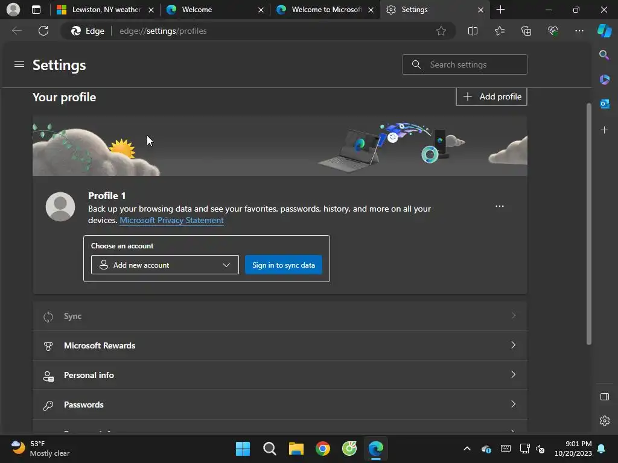
Task: Open Microsoft Rewards settings row
Action: coord(280,345)
